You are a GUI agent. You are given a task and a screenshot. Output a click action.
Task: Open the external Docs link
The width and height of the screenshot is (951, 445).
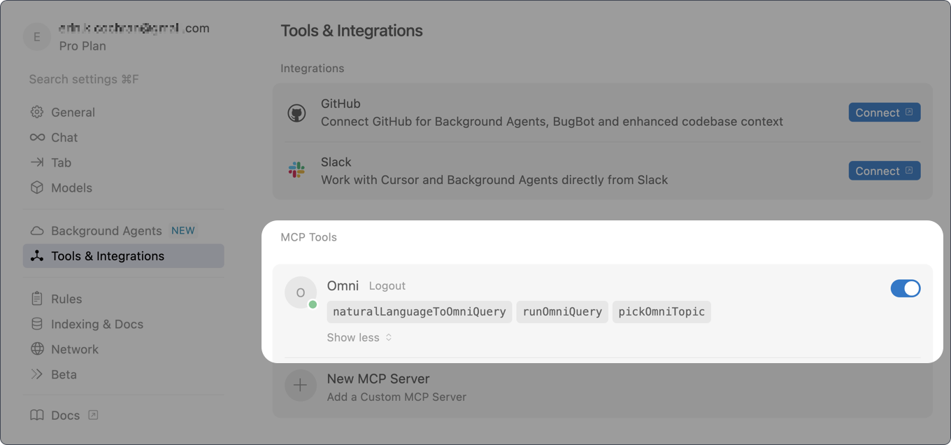64,415
